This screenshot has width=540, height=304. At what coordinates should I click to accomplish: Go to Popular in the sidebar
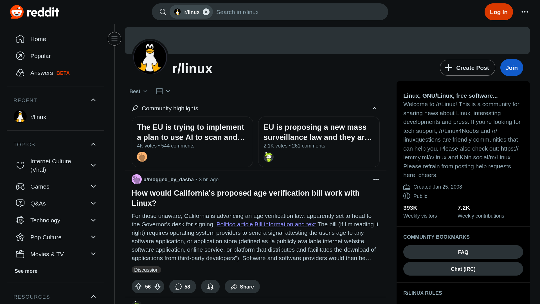[x=40, y=56]
